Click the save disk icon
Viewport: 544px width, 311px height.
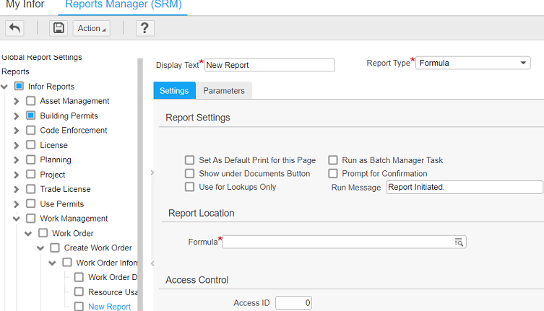coord(59,28)
